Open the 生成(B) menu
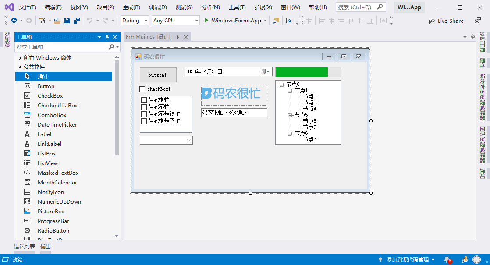490x265 pixels. [x=131, y=7]
